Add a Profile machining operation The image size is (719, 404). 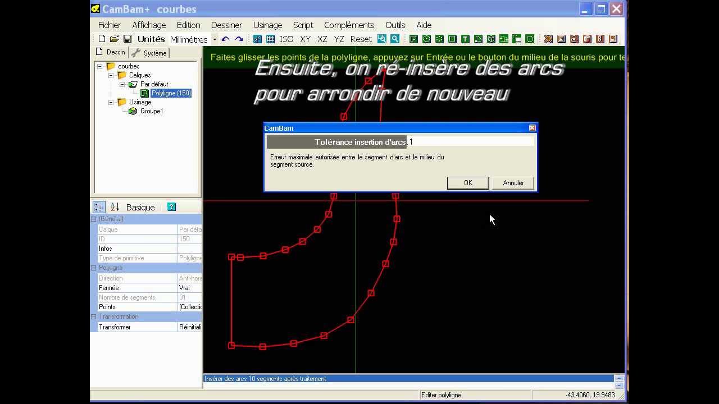pos(548,39)
